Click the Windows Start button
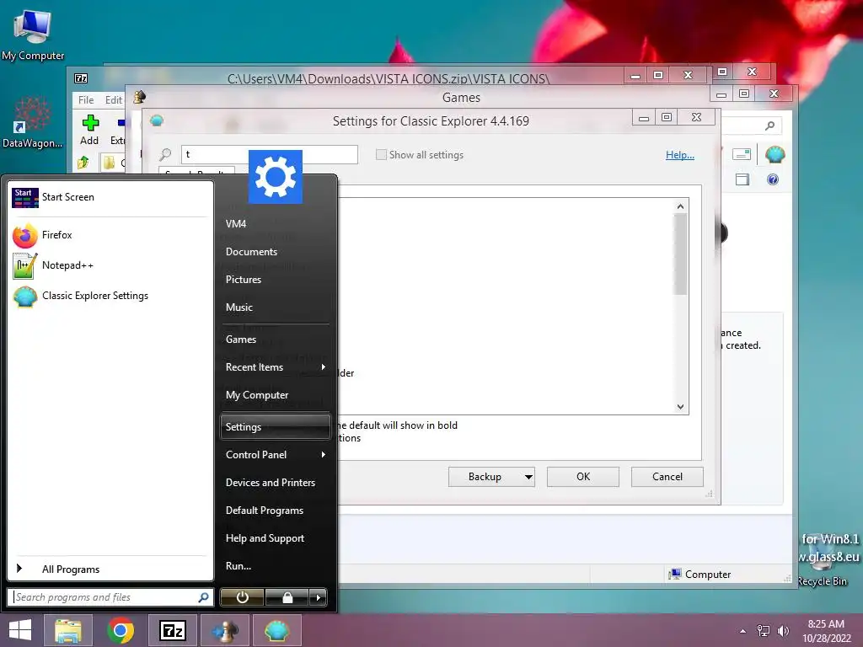Image resolution: width=863 pixels, height=647 pixels. point(20,630)
